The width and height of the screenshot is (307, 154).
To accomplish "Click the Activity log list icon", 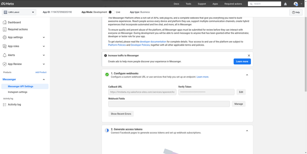I will [x=5, y=104].
